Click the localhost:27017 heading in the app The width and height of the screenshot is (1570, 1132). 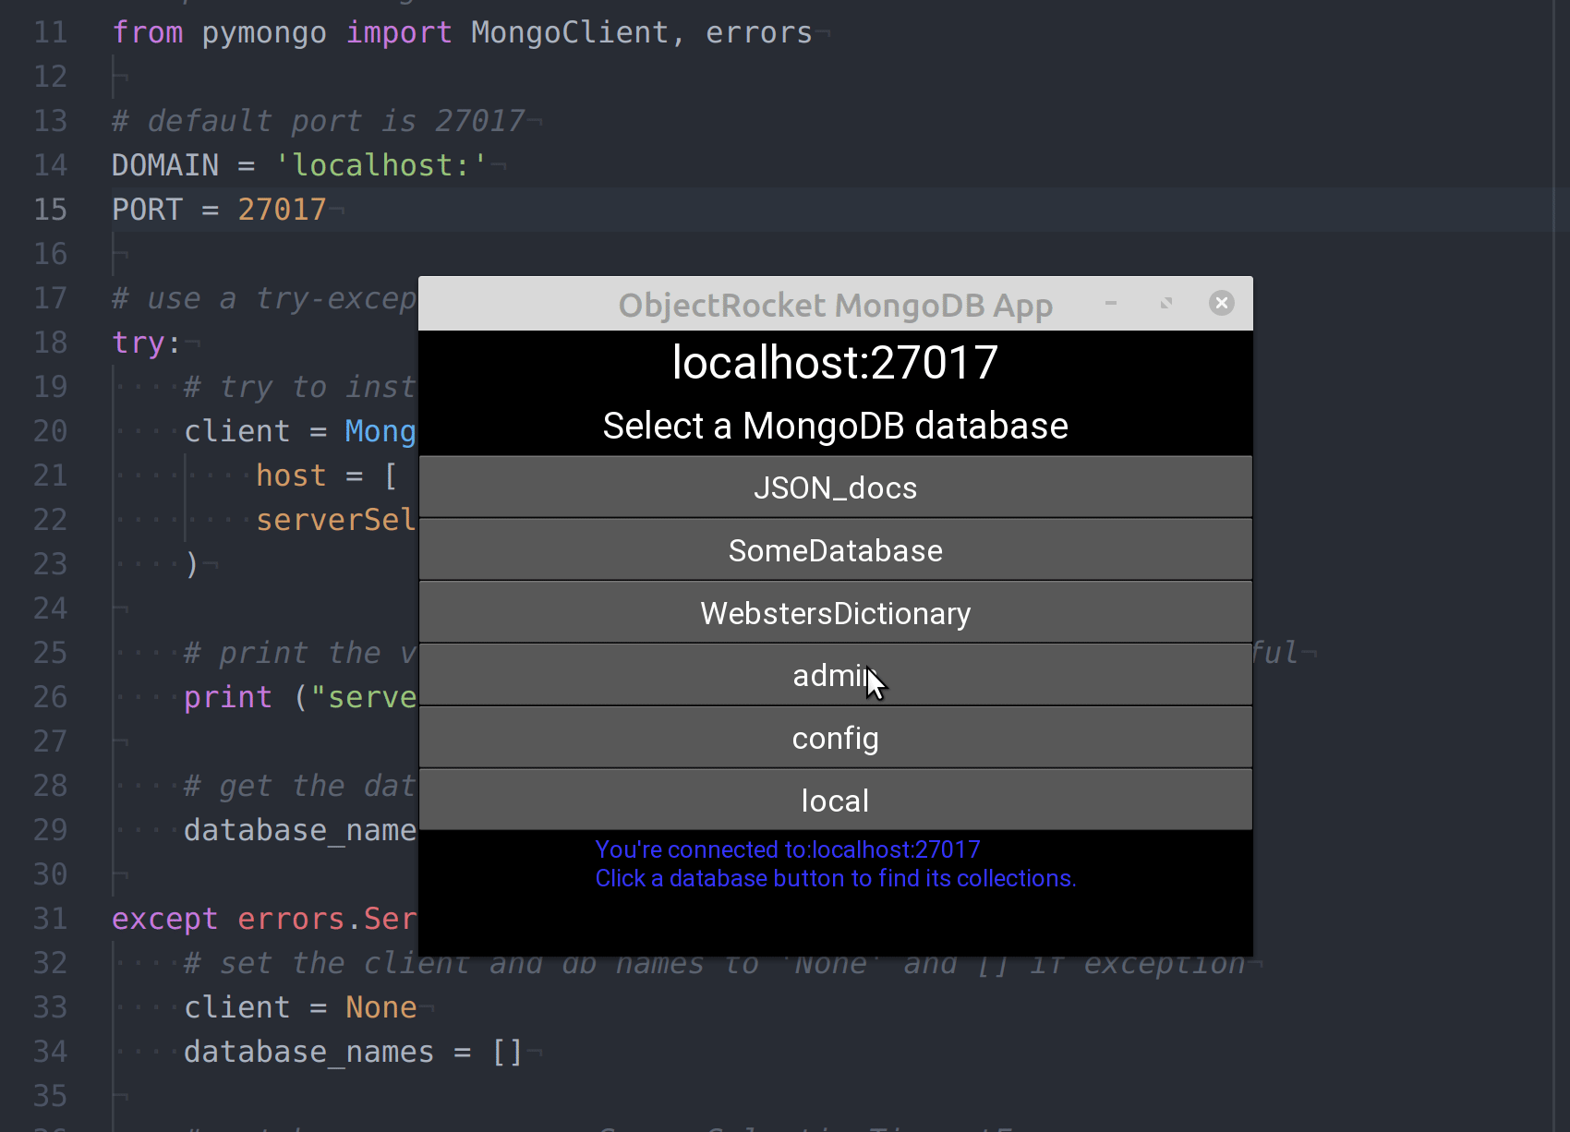[x=836, y=362]
